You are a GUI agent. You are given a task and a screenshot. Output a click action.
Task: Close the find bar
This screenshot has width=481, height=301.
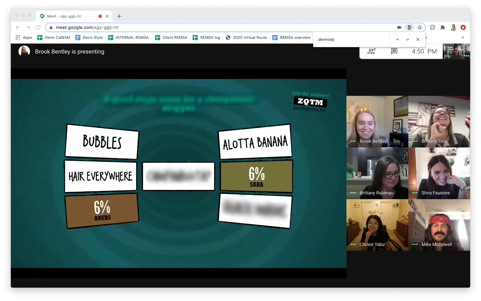pyautogui.click(x=418, y=40)
